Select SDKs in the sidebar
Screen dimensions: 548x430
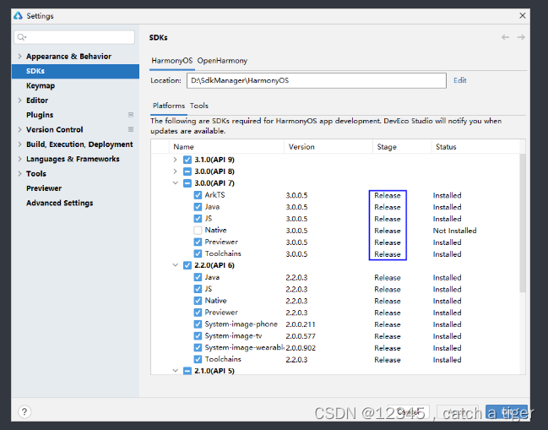tap(75, 71)
